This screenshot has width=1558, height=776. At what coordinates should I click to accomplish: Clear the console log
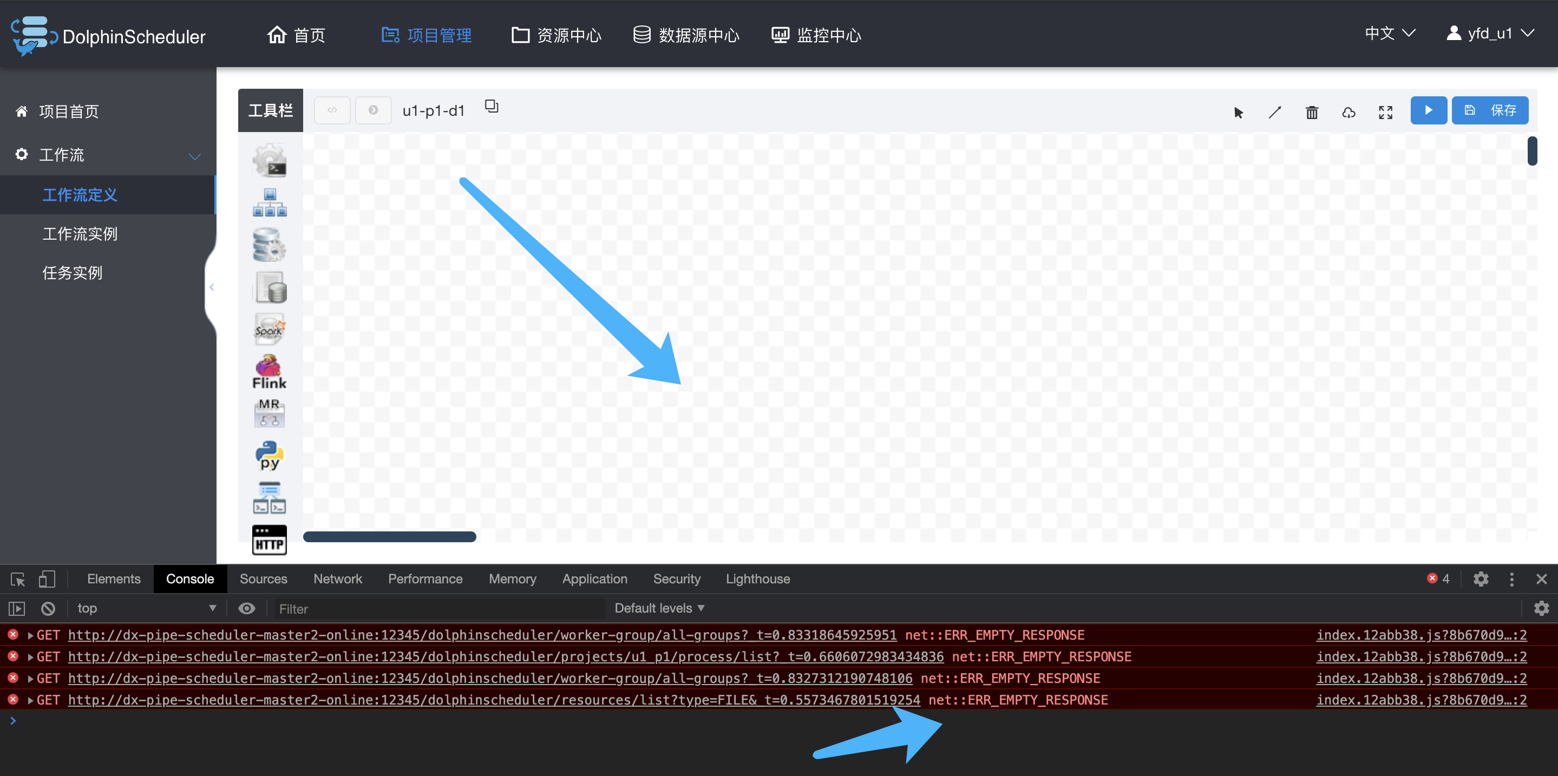(48, 609)
